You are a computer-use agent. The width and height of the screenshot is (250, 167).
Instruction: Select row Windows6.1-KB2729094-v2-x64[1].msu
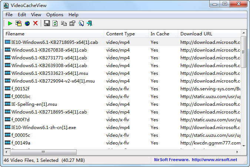pos(122,81)
